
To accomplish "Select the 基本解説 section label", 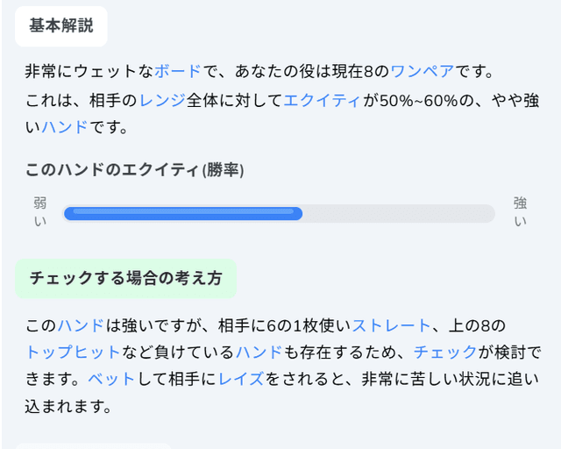I will [61, 26].
